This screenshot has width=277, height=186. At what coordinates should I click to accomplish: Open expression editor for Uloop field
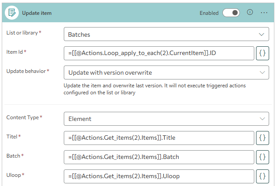pyautogui.click(x=262, y=176)
